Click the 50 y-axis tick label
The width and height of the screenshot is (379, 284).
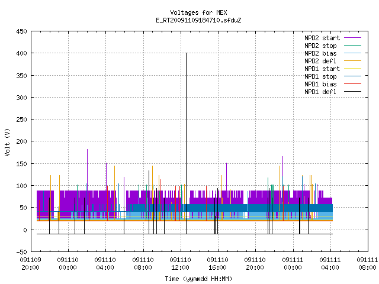(24, 208)
